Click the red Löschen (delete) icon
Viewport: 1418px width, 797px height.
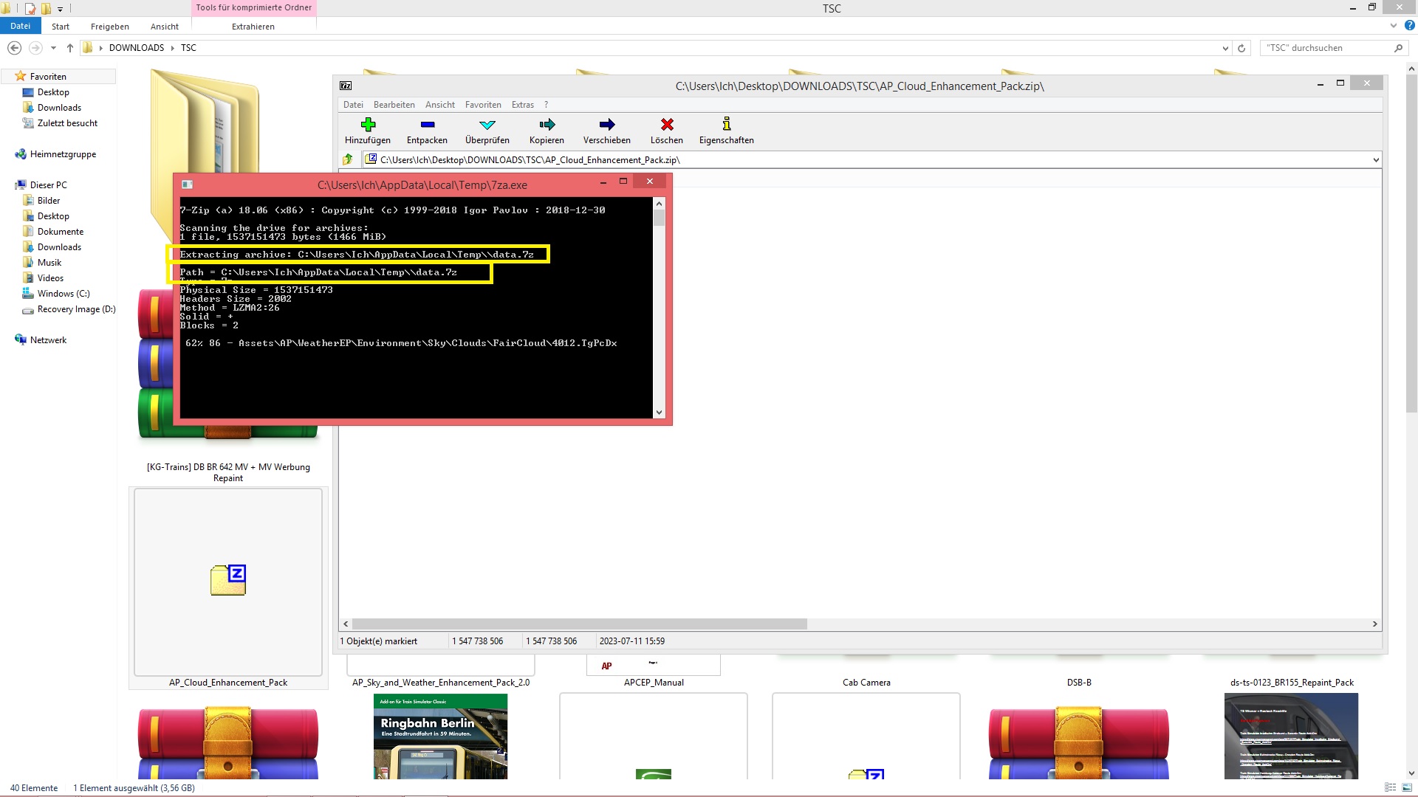pos(666,124)
